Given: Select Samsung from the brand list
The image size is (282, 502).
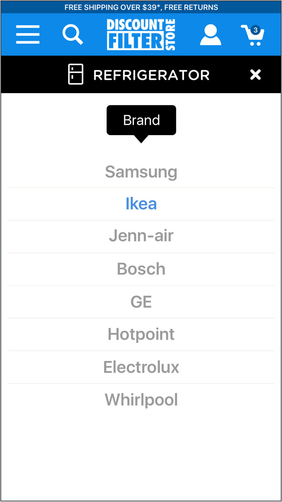Looking at the screenshot, I should [141, 172].
